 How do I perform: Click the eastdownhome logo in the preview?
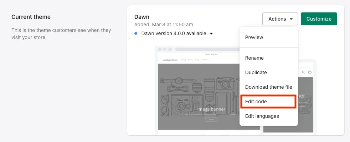[170, 60]
